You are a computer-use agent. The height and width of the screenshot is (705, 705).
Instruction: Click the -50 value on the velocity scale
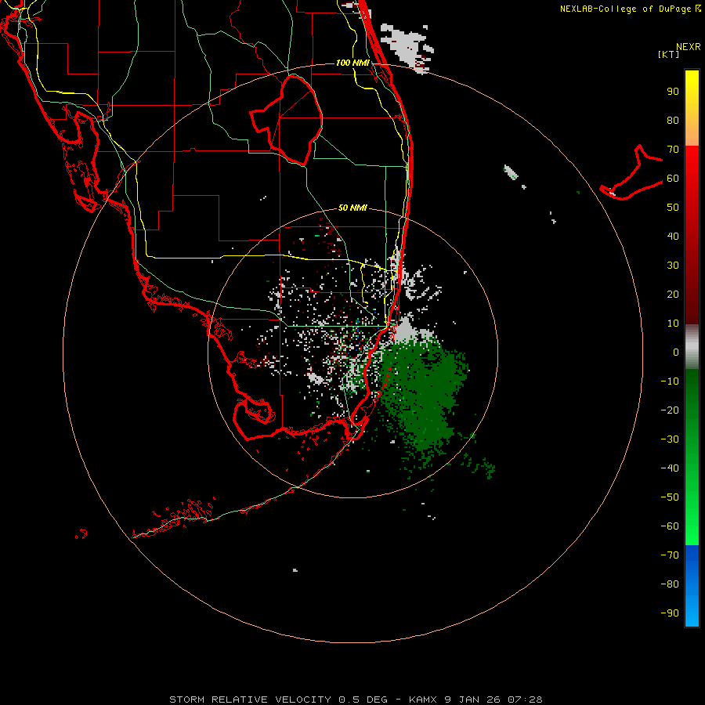[670, 497]
